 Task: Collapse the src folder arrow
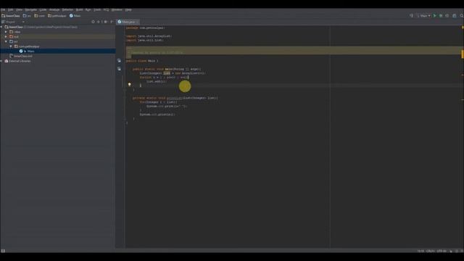coord(7,42)
